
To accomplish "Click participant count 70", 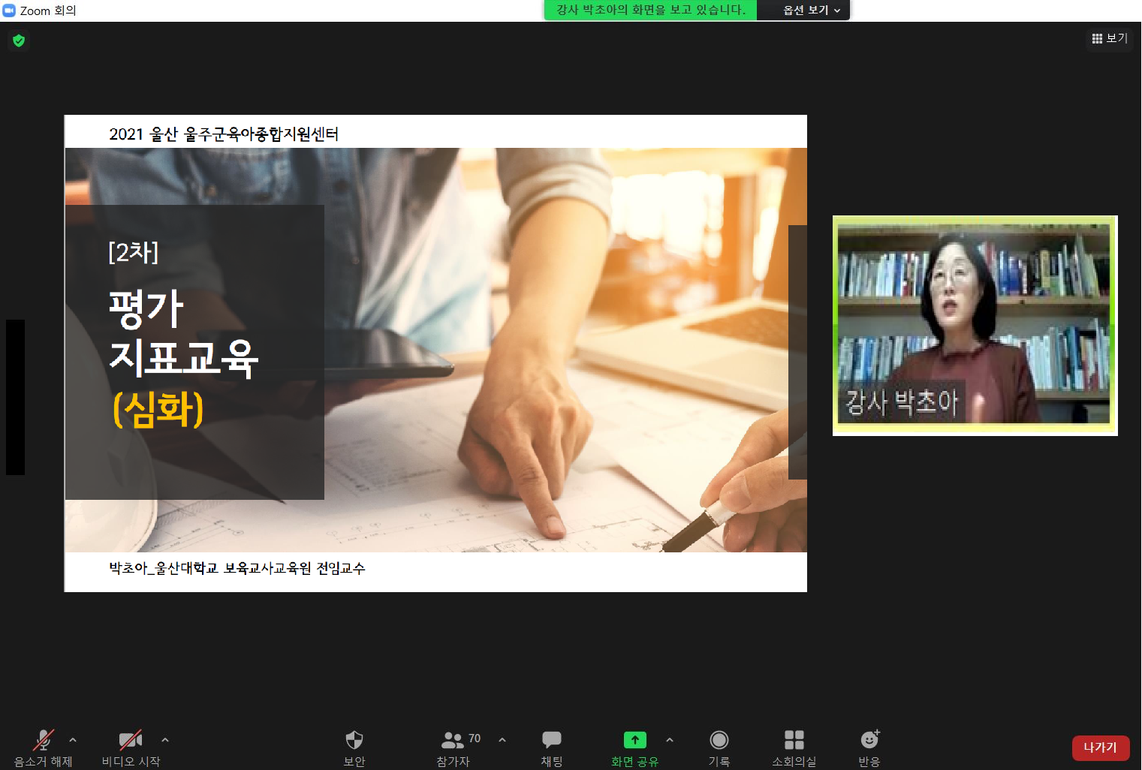I will (x=475, y=738).
